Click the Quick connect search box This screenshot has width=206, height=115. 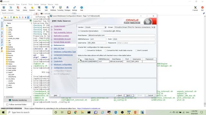[16, 13]
